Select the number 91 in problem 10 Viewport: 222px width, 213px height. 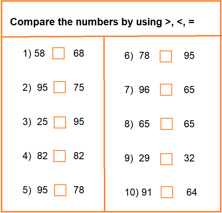pyautogui.click(x=147, y=192)
